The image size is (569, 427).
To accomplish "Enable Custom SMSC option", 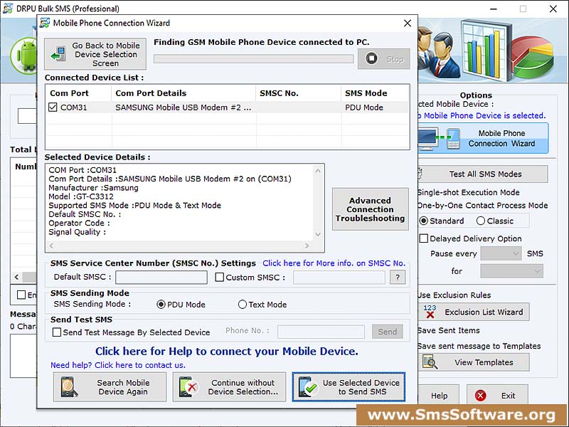I will click(x=220, y=277).
